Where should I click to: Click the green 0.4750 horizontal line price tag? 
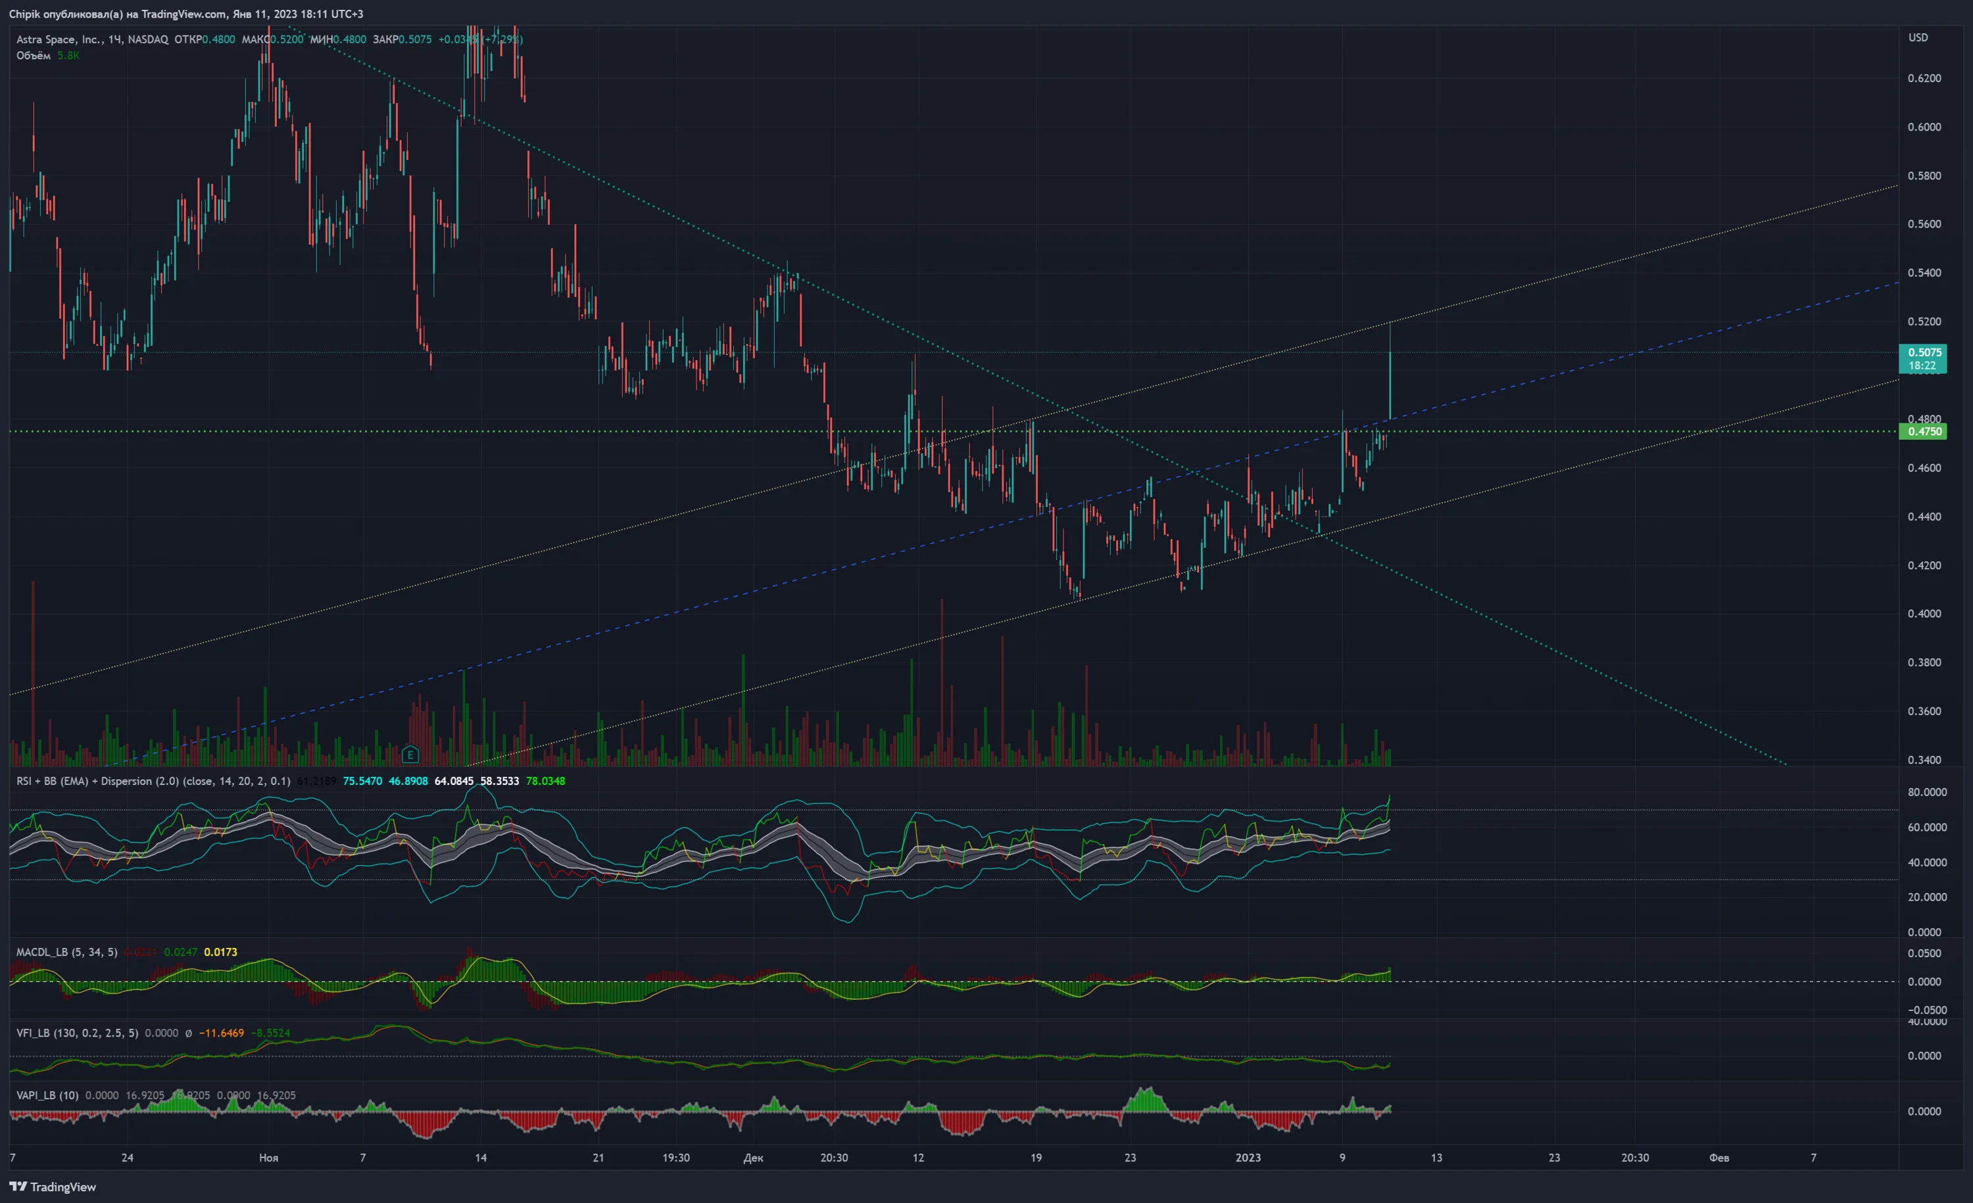click(1924, 431)
